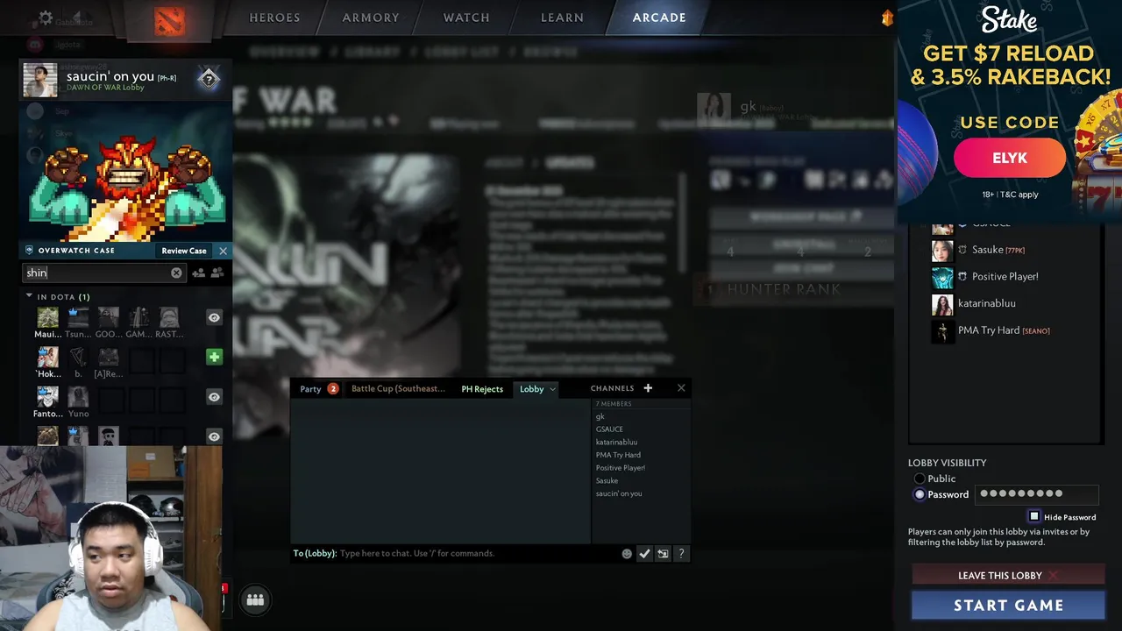This screenshot has height=631, width=1122.
Task: Select PMA Try Hard in the lobby player list
Action: pyautogui.click(x=989, y=330)
